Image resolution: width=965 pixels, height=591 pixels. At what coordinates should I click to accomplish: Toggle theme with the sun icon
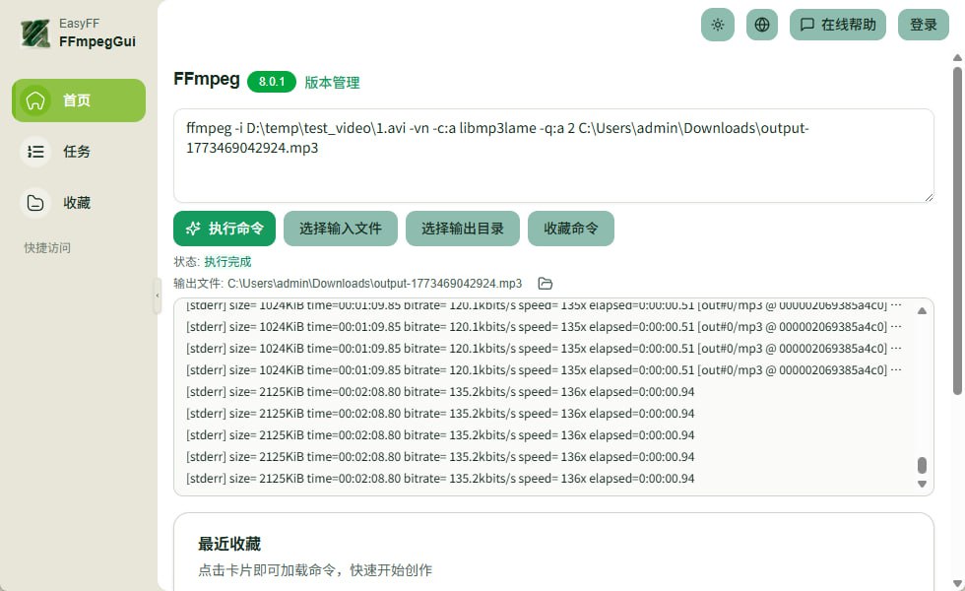pos(717,25)
